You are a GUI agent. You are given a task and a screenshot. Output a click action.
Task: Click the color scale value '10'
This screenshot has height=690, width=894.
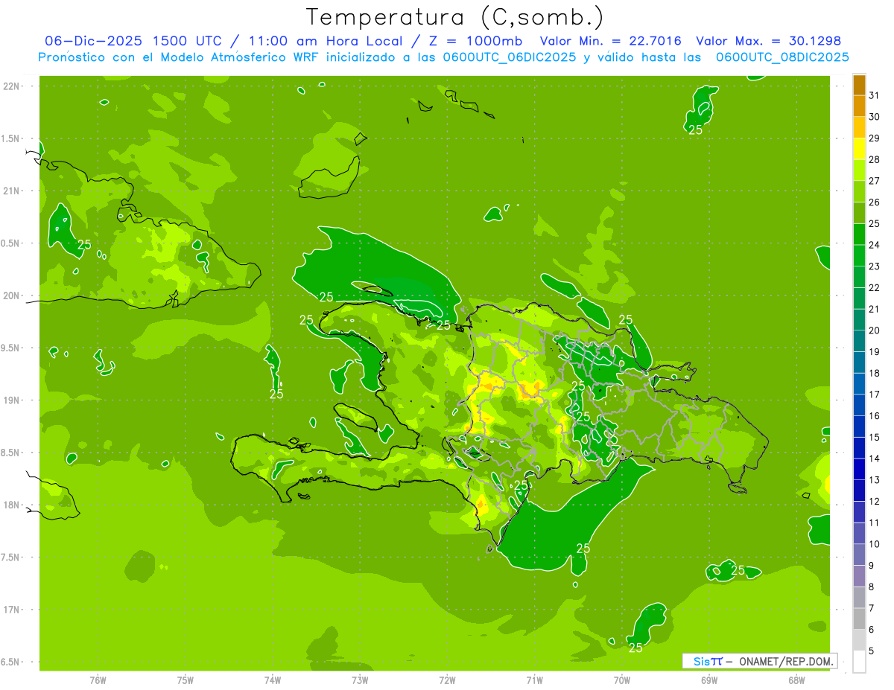tap(875, 544)
